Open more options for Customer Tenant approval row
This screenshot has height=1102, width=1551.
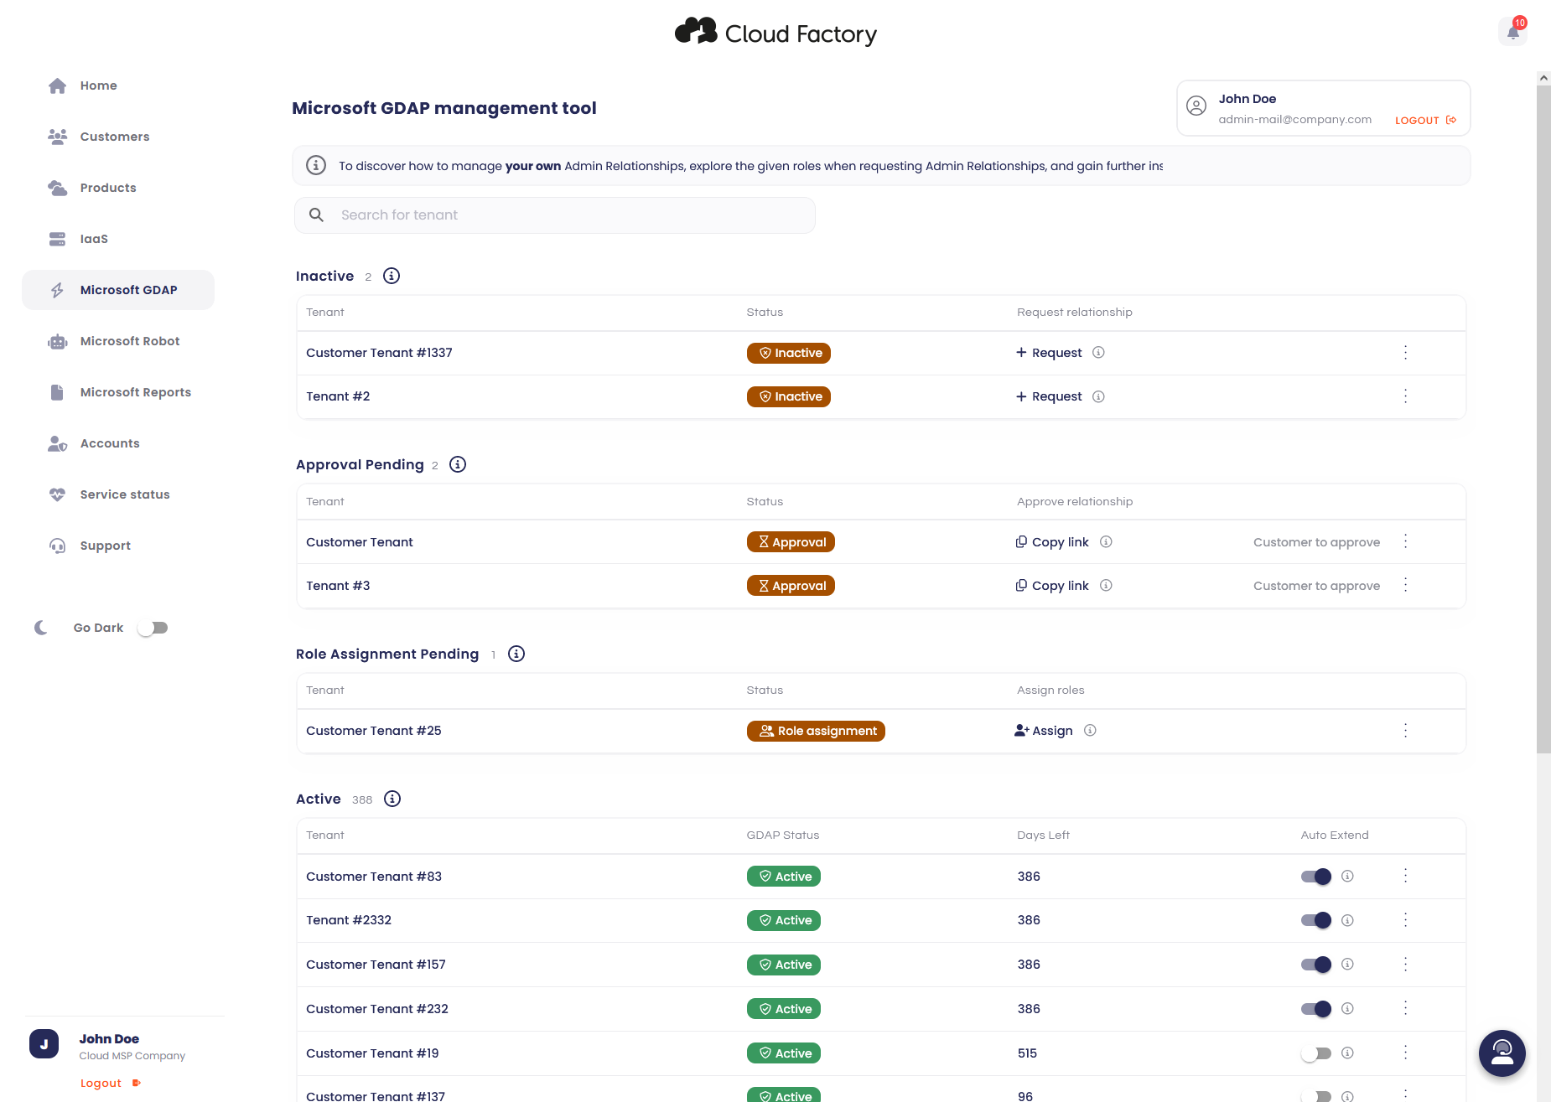[x=1406, y=541]
